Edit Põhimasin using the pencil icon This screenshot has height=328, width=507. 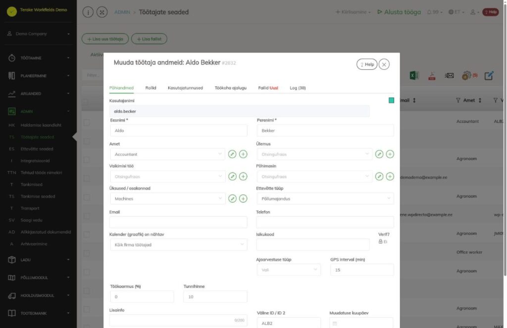(379, 176)
